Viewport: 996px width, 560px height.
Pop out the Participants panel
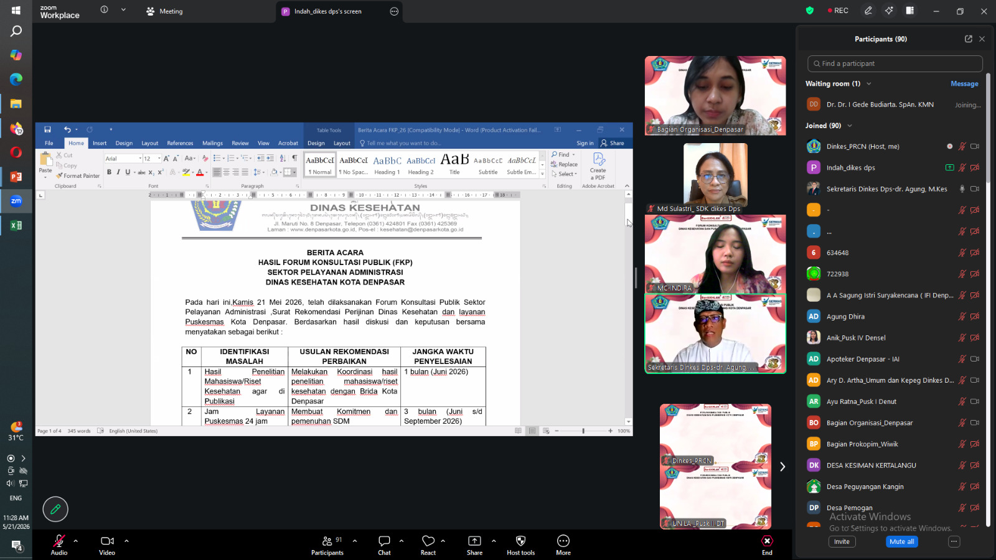(969, 39)
